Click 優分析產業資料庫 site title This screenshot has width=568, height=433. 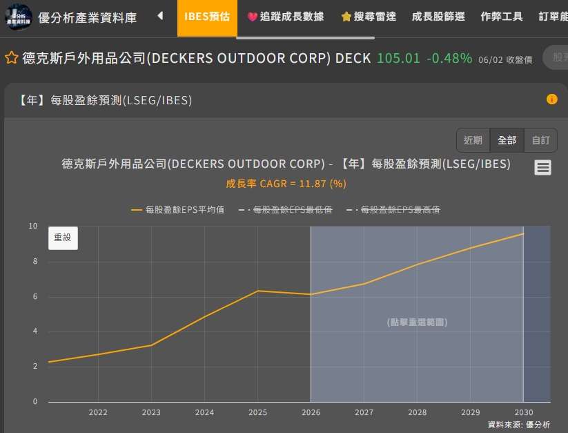87,17
